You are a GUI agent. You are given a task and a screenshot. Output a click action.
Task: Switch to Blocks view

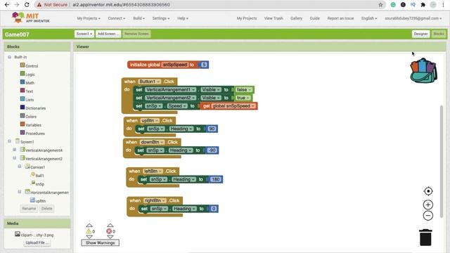click(439, 34)
